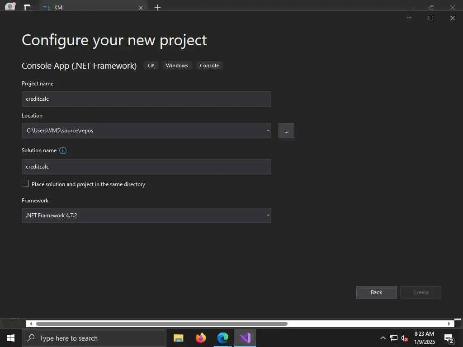The width and height of the screenshot is (463, 347).
Task: Expand the Location dropdown
Action: [x=268, y=131]
